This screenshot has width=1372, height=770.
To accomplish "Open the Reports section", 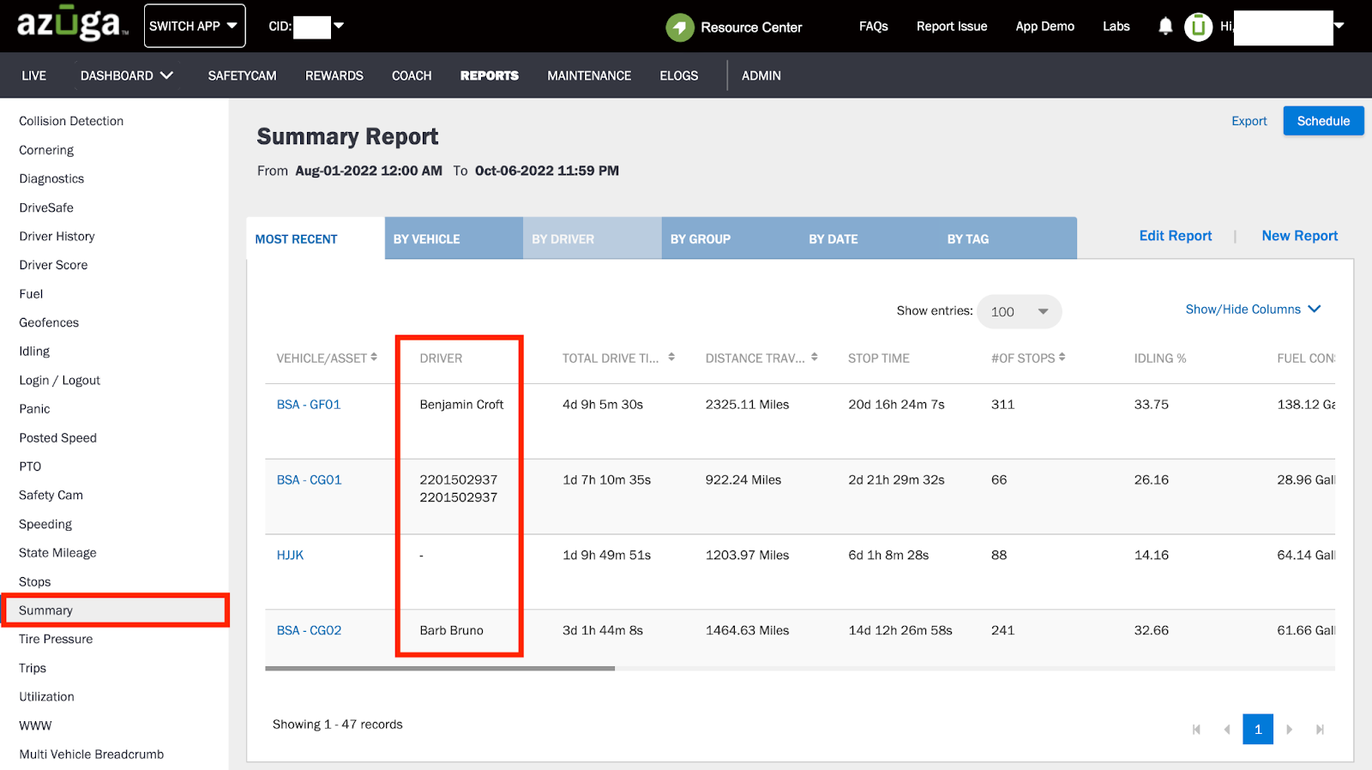I will point(490,75).
